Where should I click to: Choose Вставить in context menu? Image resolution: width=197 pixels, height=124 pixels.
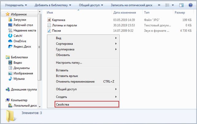tap(87, 70)
